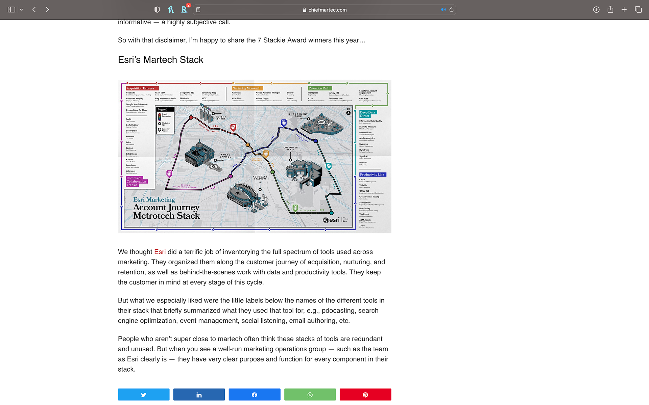Screen dimensions: 649x405
Task: Expand the sidebar tab group dropdown
Action: [x=21, y=10]
